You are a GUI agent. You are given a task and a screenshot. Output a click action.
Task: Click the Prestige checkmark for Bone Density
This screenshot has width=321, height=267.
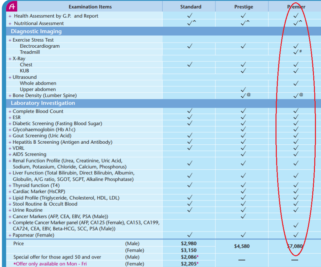pyautogui.click(x=243, y=96)
